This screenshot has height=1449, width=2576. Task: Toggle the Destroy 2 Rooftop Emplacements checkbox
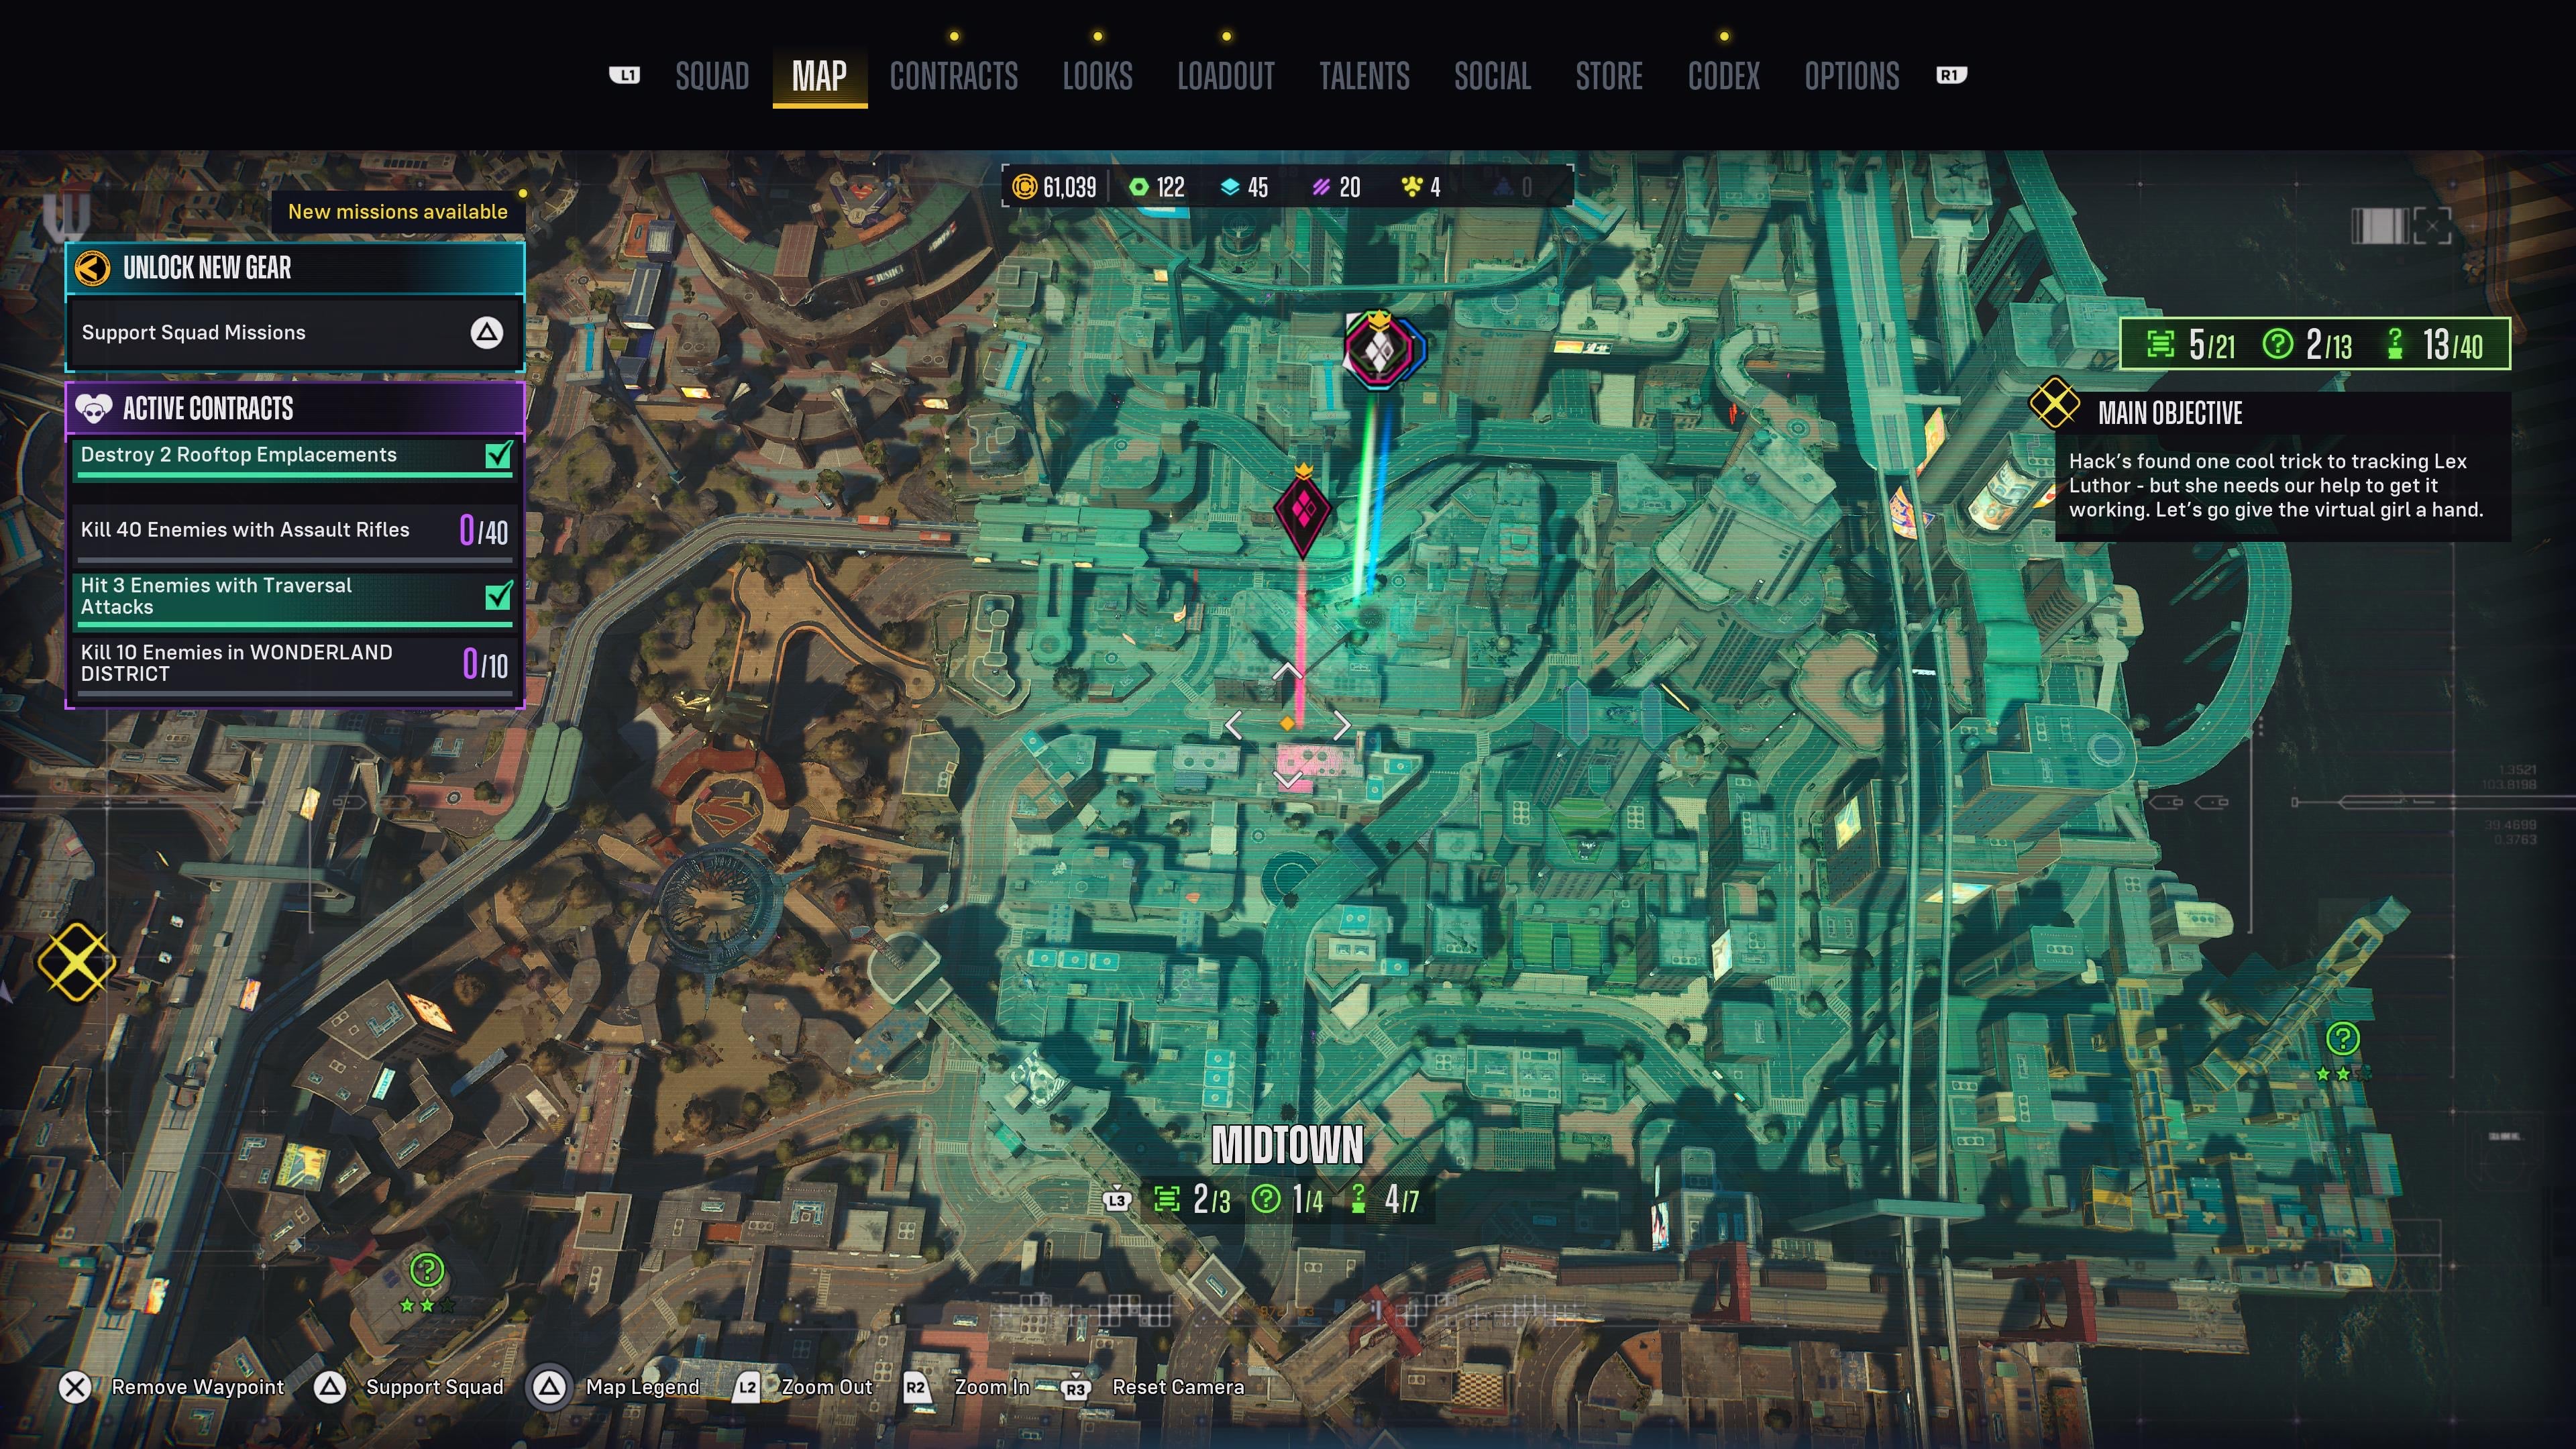coord(498,455)
